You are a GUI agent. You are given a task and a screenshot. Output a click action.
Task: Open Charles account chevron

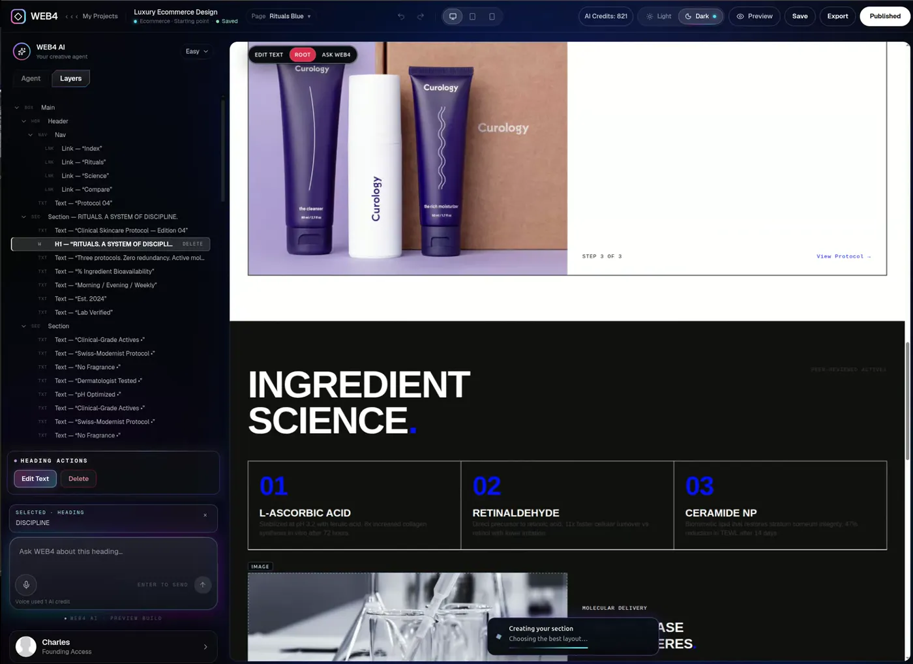[205, 647]
